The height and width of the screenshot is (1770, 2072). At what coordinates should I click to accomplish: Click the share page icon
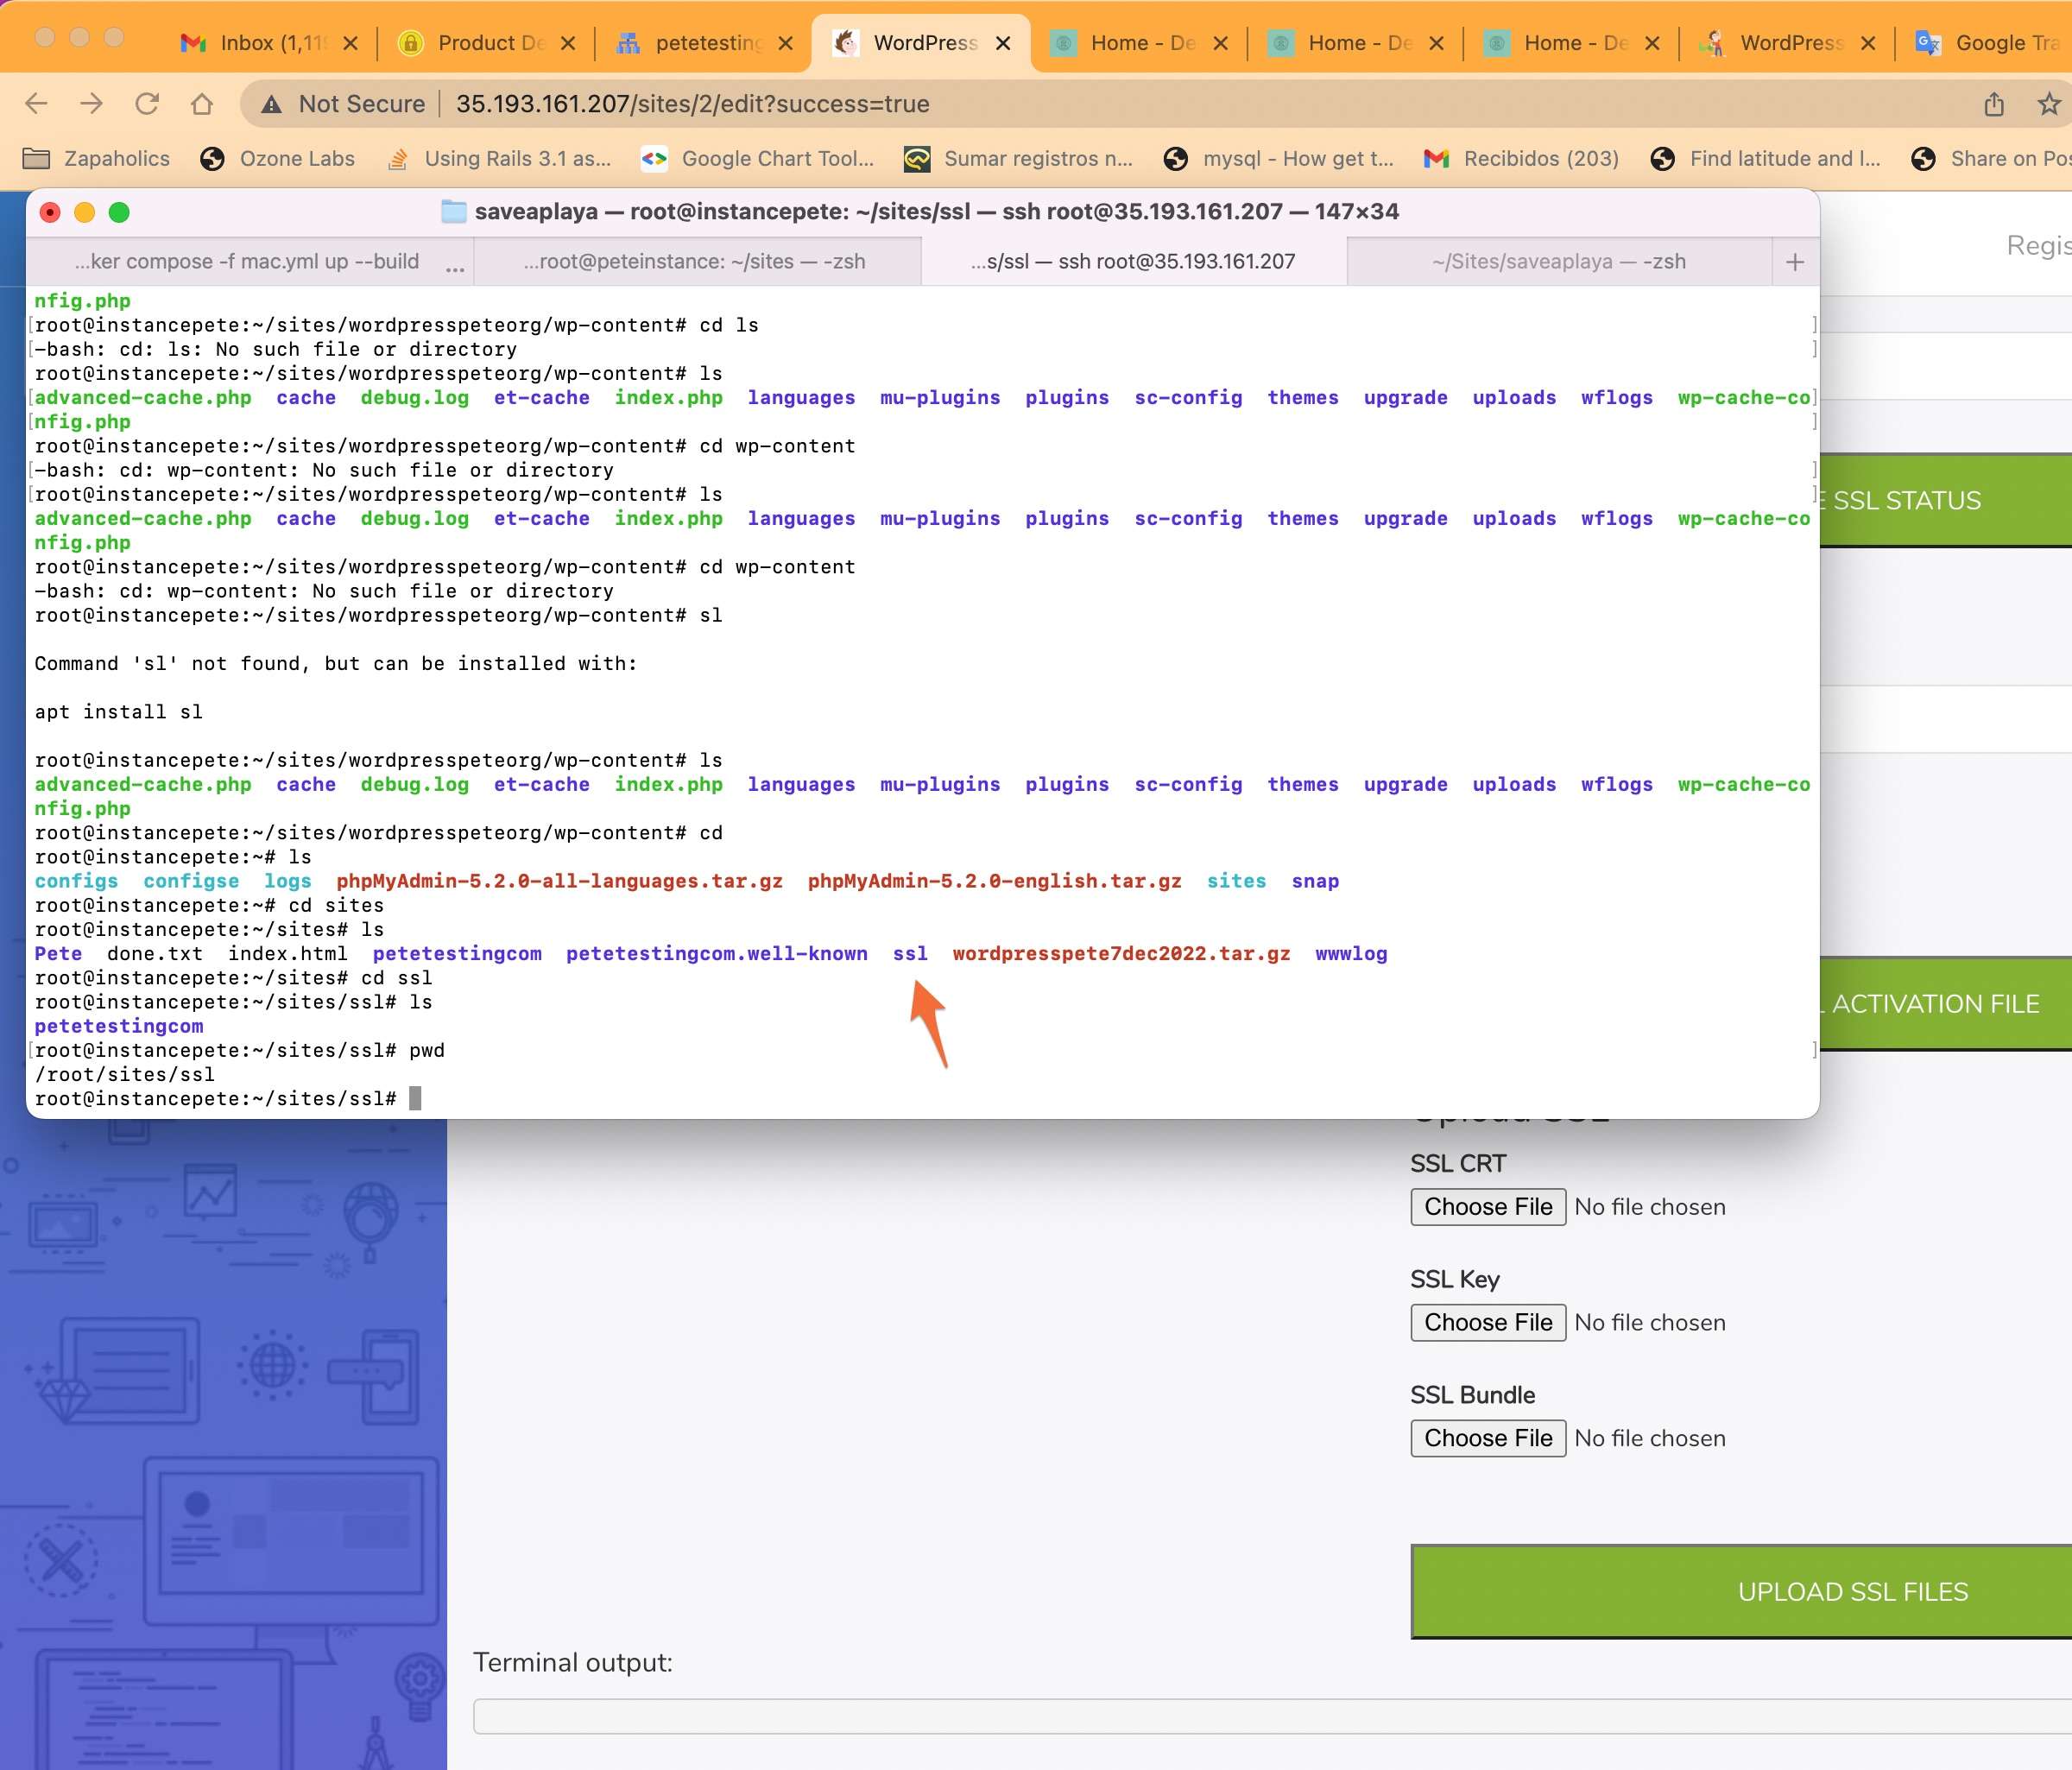coord(1994,104)
